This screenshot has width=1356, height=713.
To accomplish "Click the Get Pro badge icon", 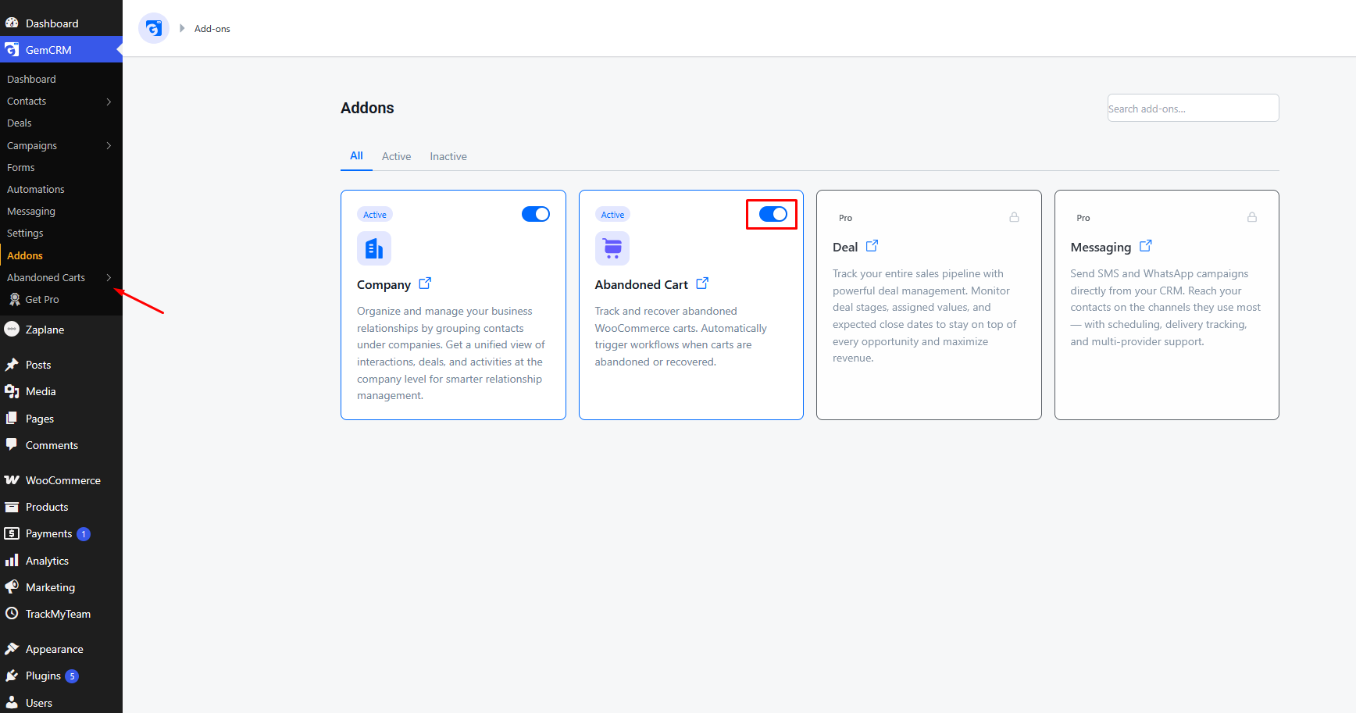I will [14, 299].
